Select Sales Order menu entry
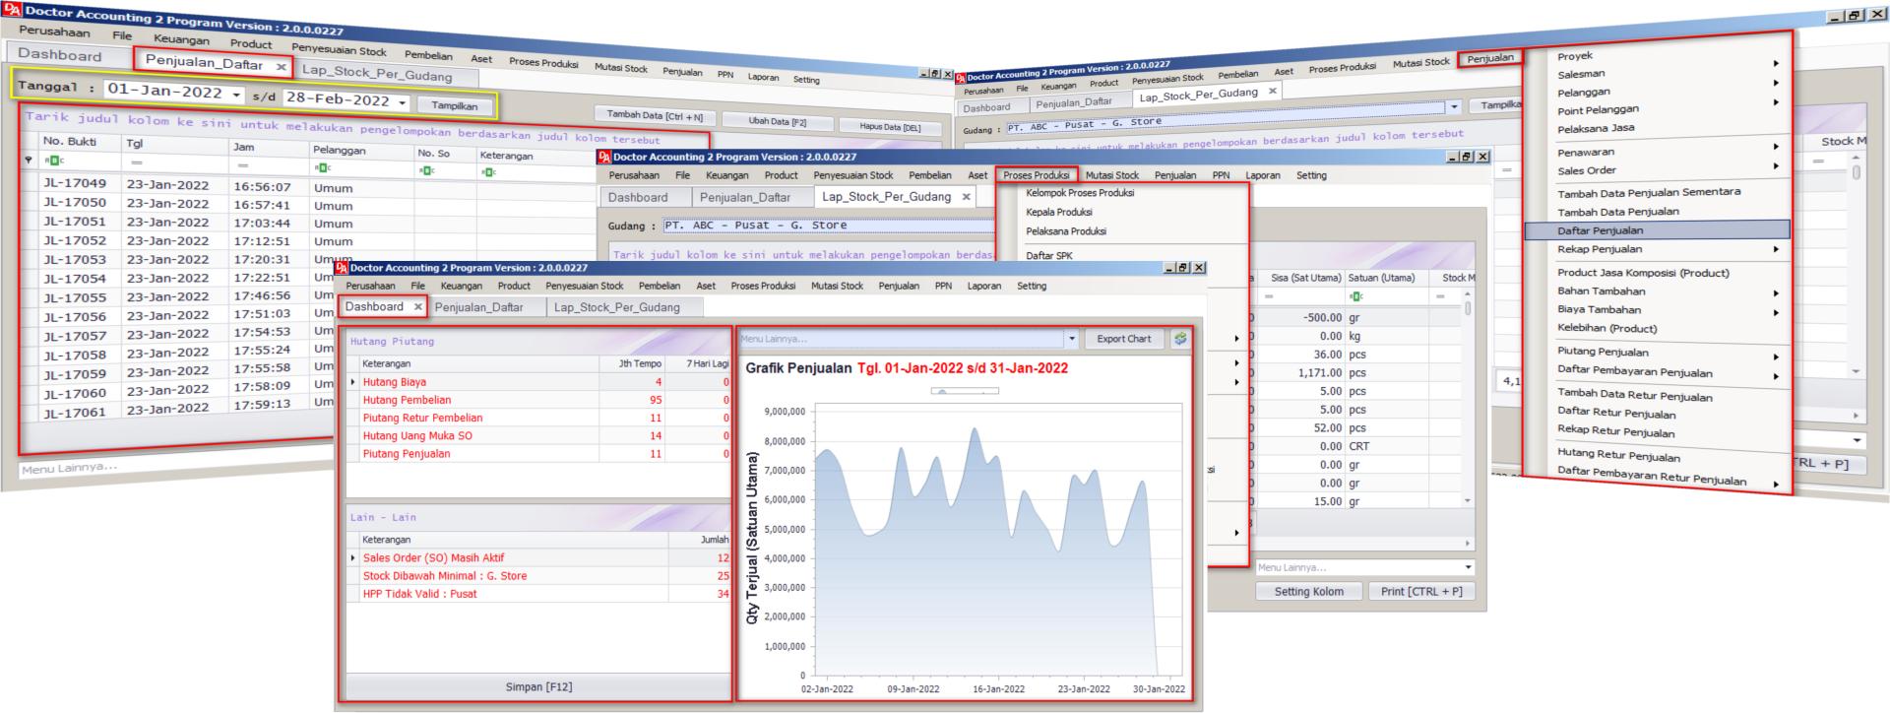Screen dimensions: 1890x713 click(1586, 170)
